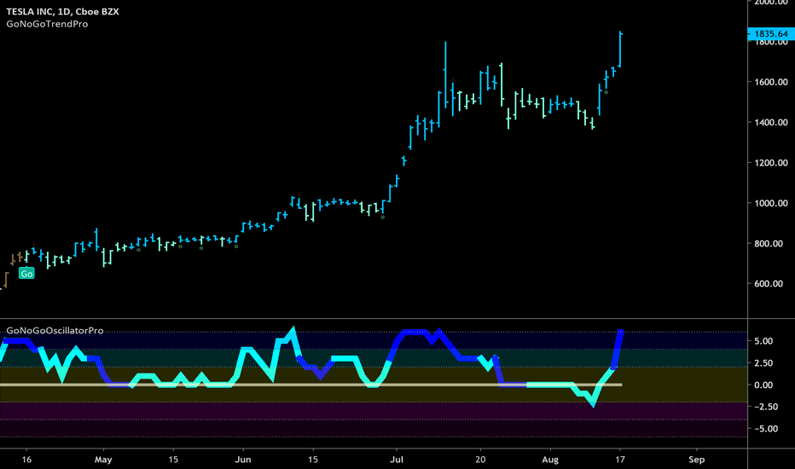Click the latest price bar near 1835
This screenshot has width=795, height=469.
coord(620,49)
